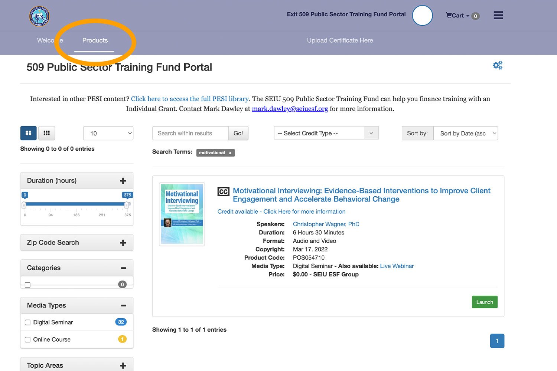Open the user profile avatar circle
Image resolution: width=557 pixels, height=371 pixels.
point(422,16)
